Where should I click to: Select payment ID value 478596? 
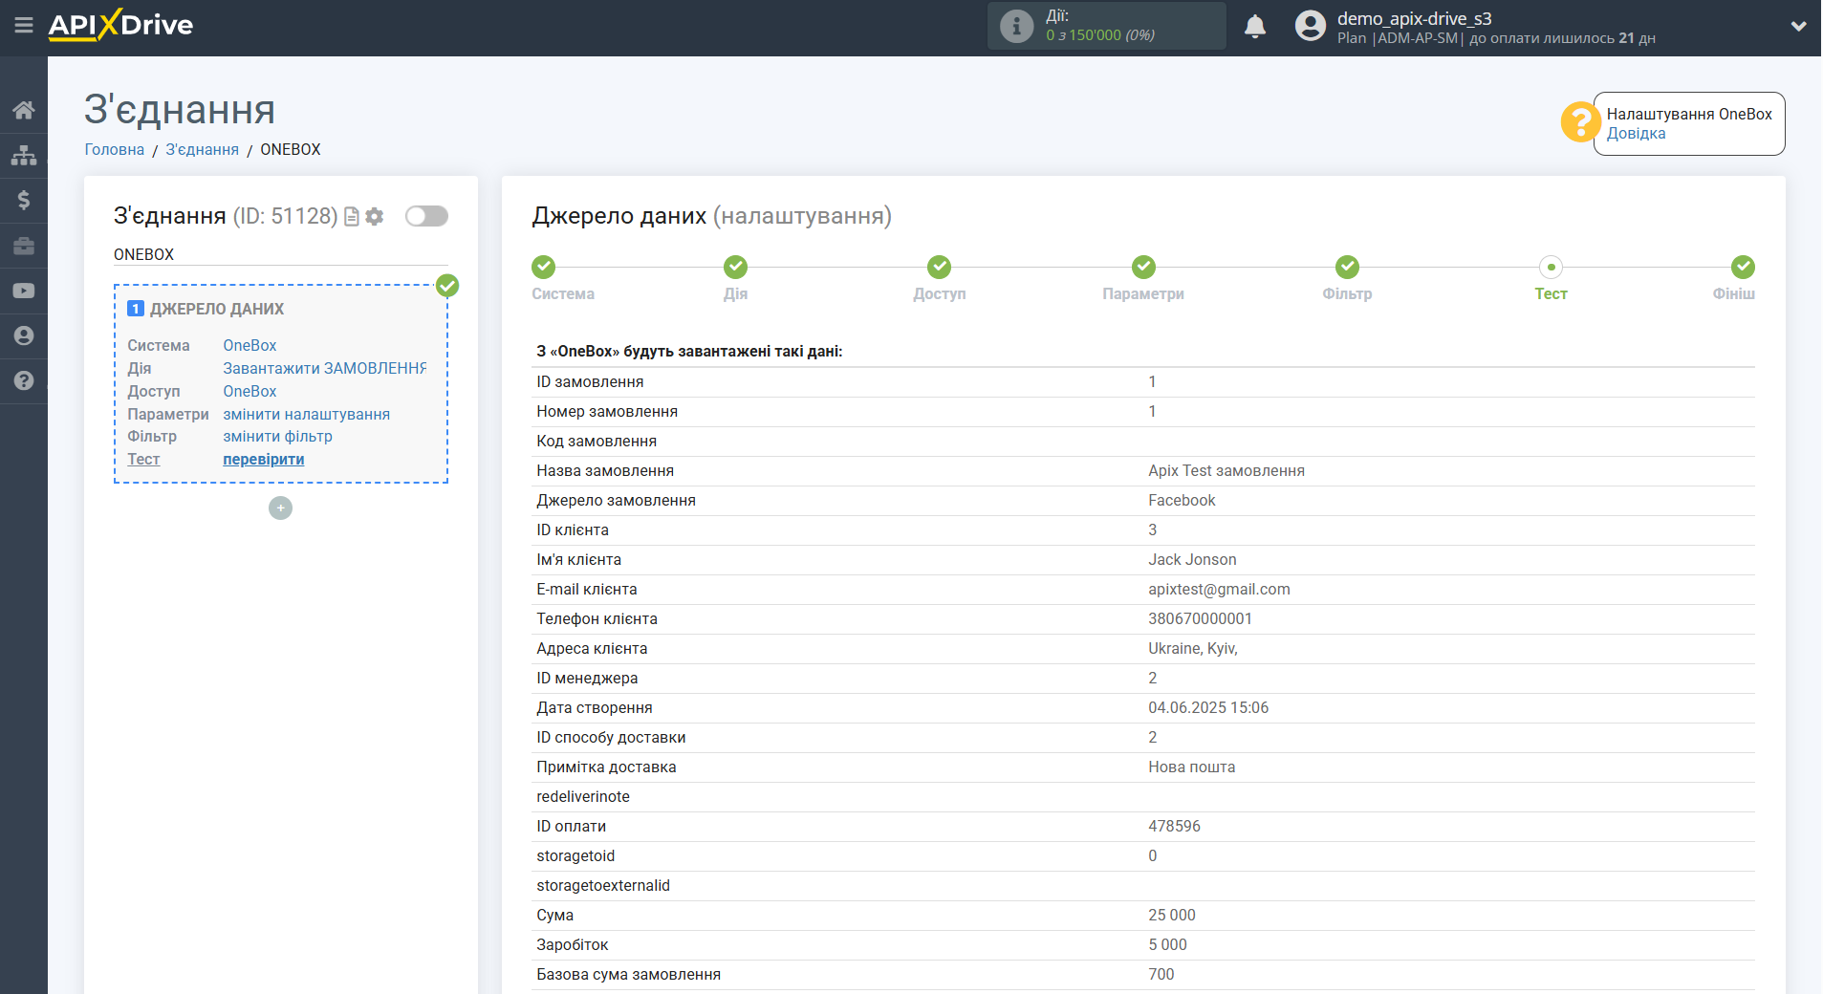pyautogui.click(x=1174, y=826)
